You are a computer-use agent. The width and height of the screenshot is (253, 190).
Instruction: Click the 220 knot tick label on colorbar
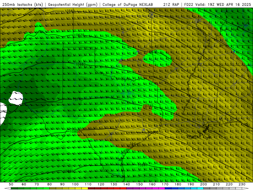229,184
